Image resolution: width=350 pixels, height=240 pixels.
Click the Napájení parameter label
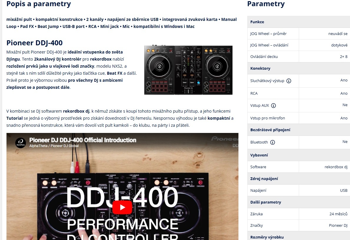pyautogui.click(x=258, y=191)
